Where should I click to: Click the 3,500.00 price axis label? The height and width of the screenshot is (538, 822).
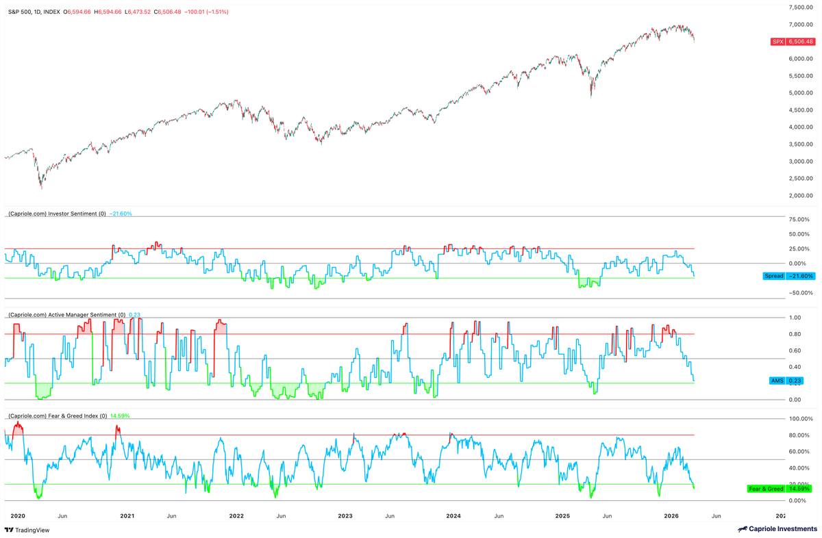click(801, 144)
